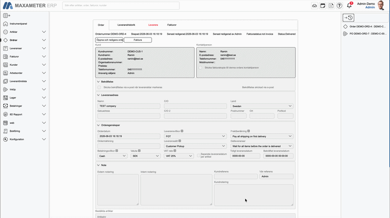Click the Kunder sidebar icon
Image resolution: width=390 pixels, height=218 pixels.
5,65
